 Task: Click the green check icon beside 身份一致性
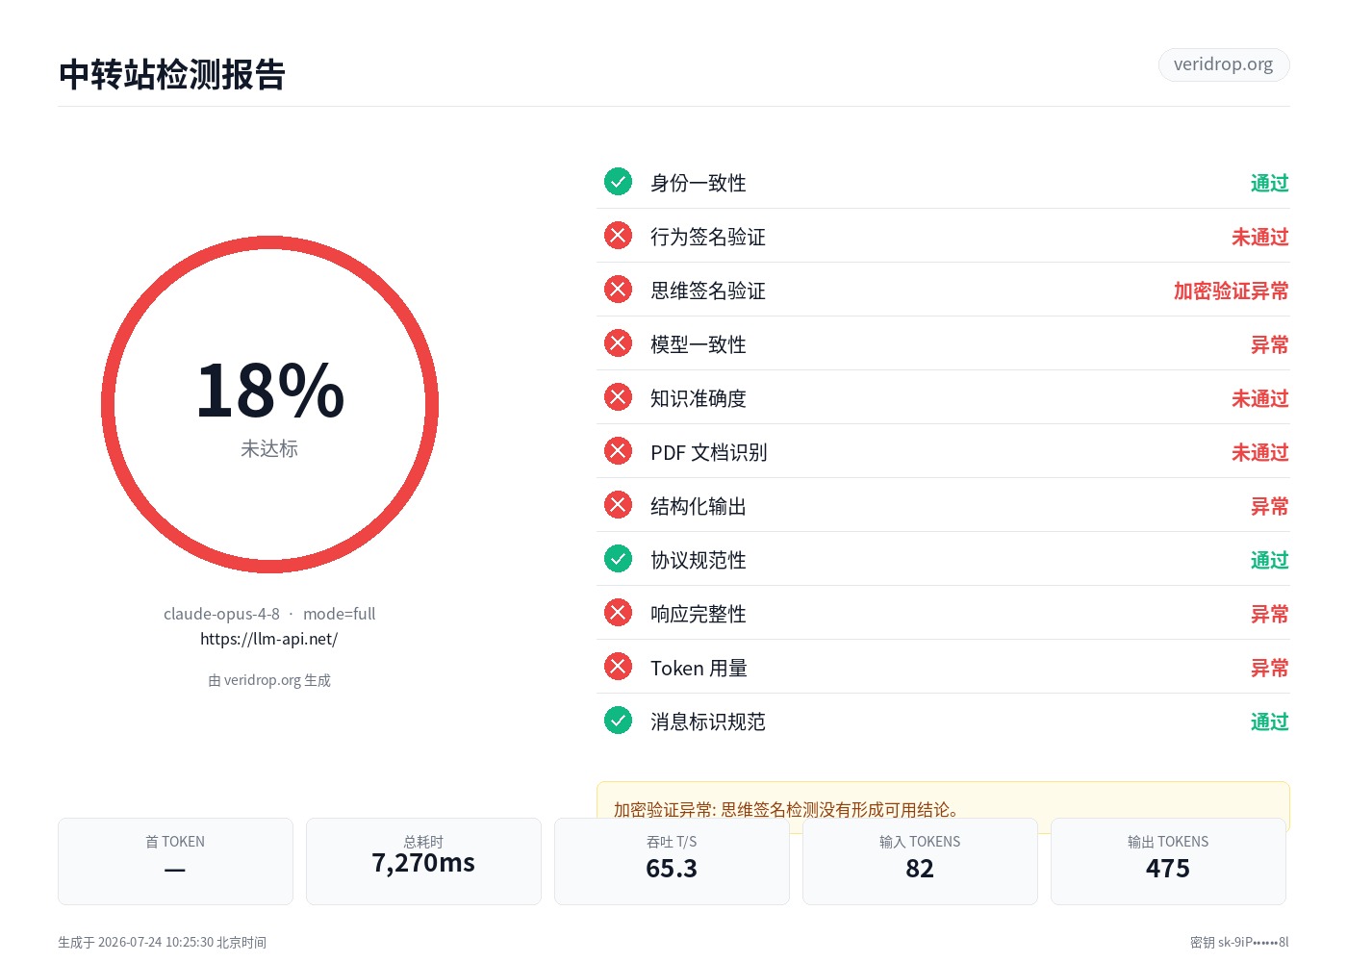(x=618, y=182)
